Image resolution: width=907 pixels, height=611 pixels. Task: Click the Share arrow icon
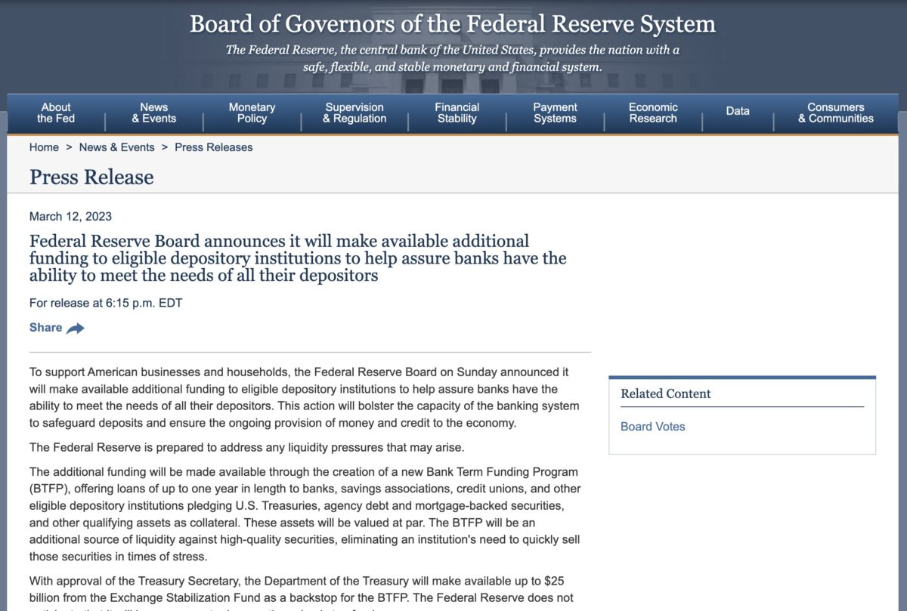tap(76, 328)
